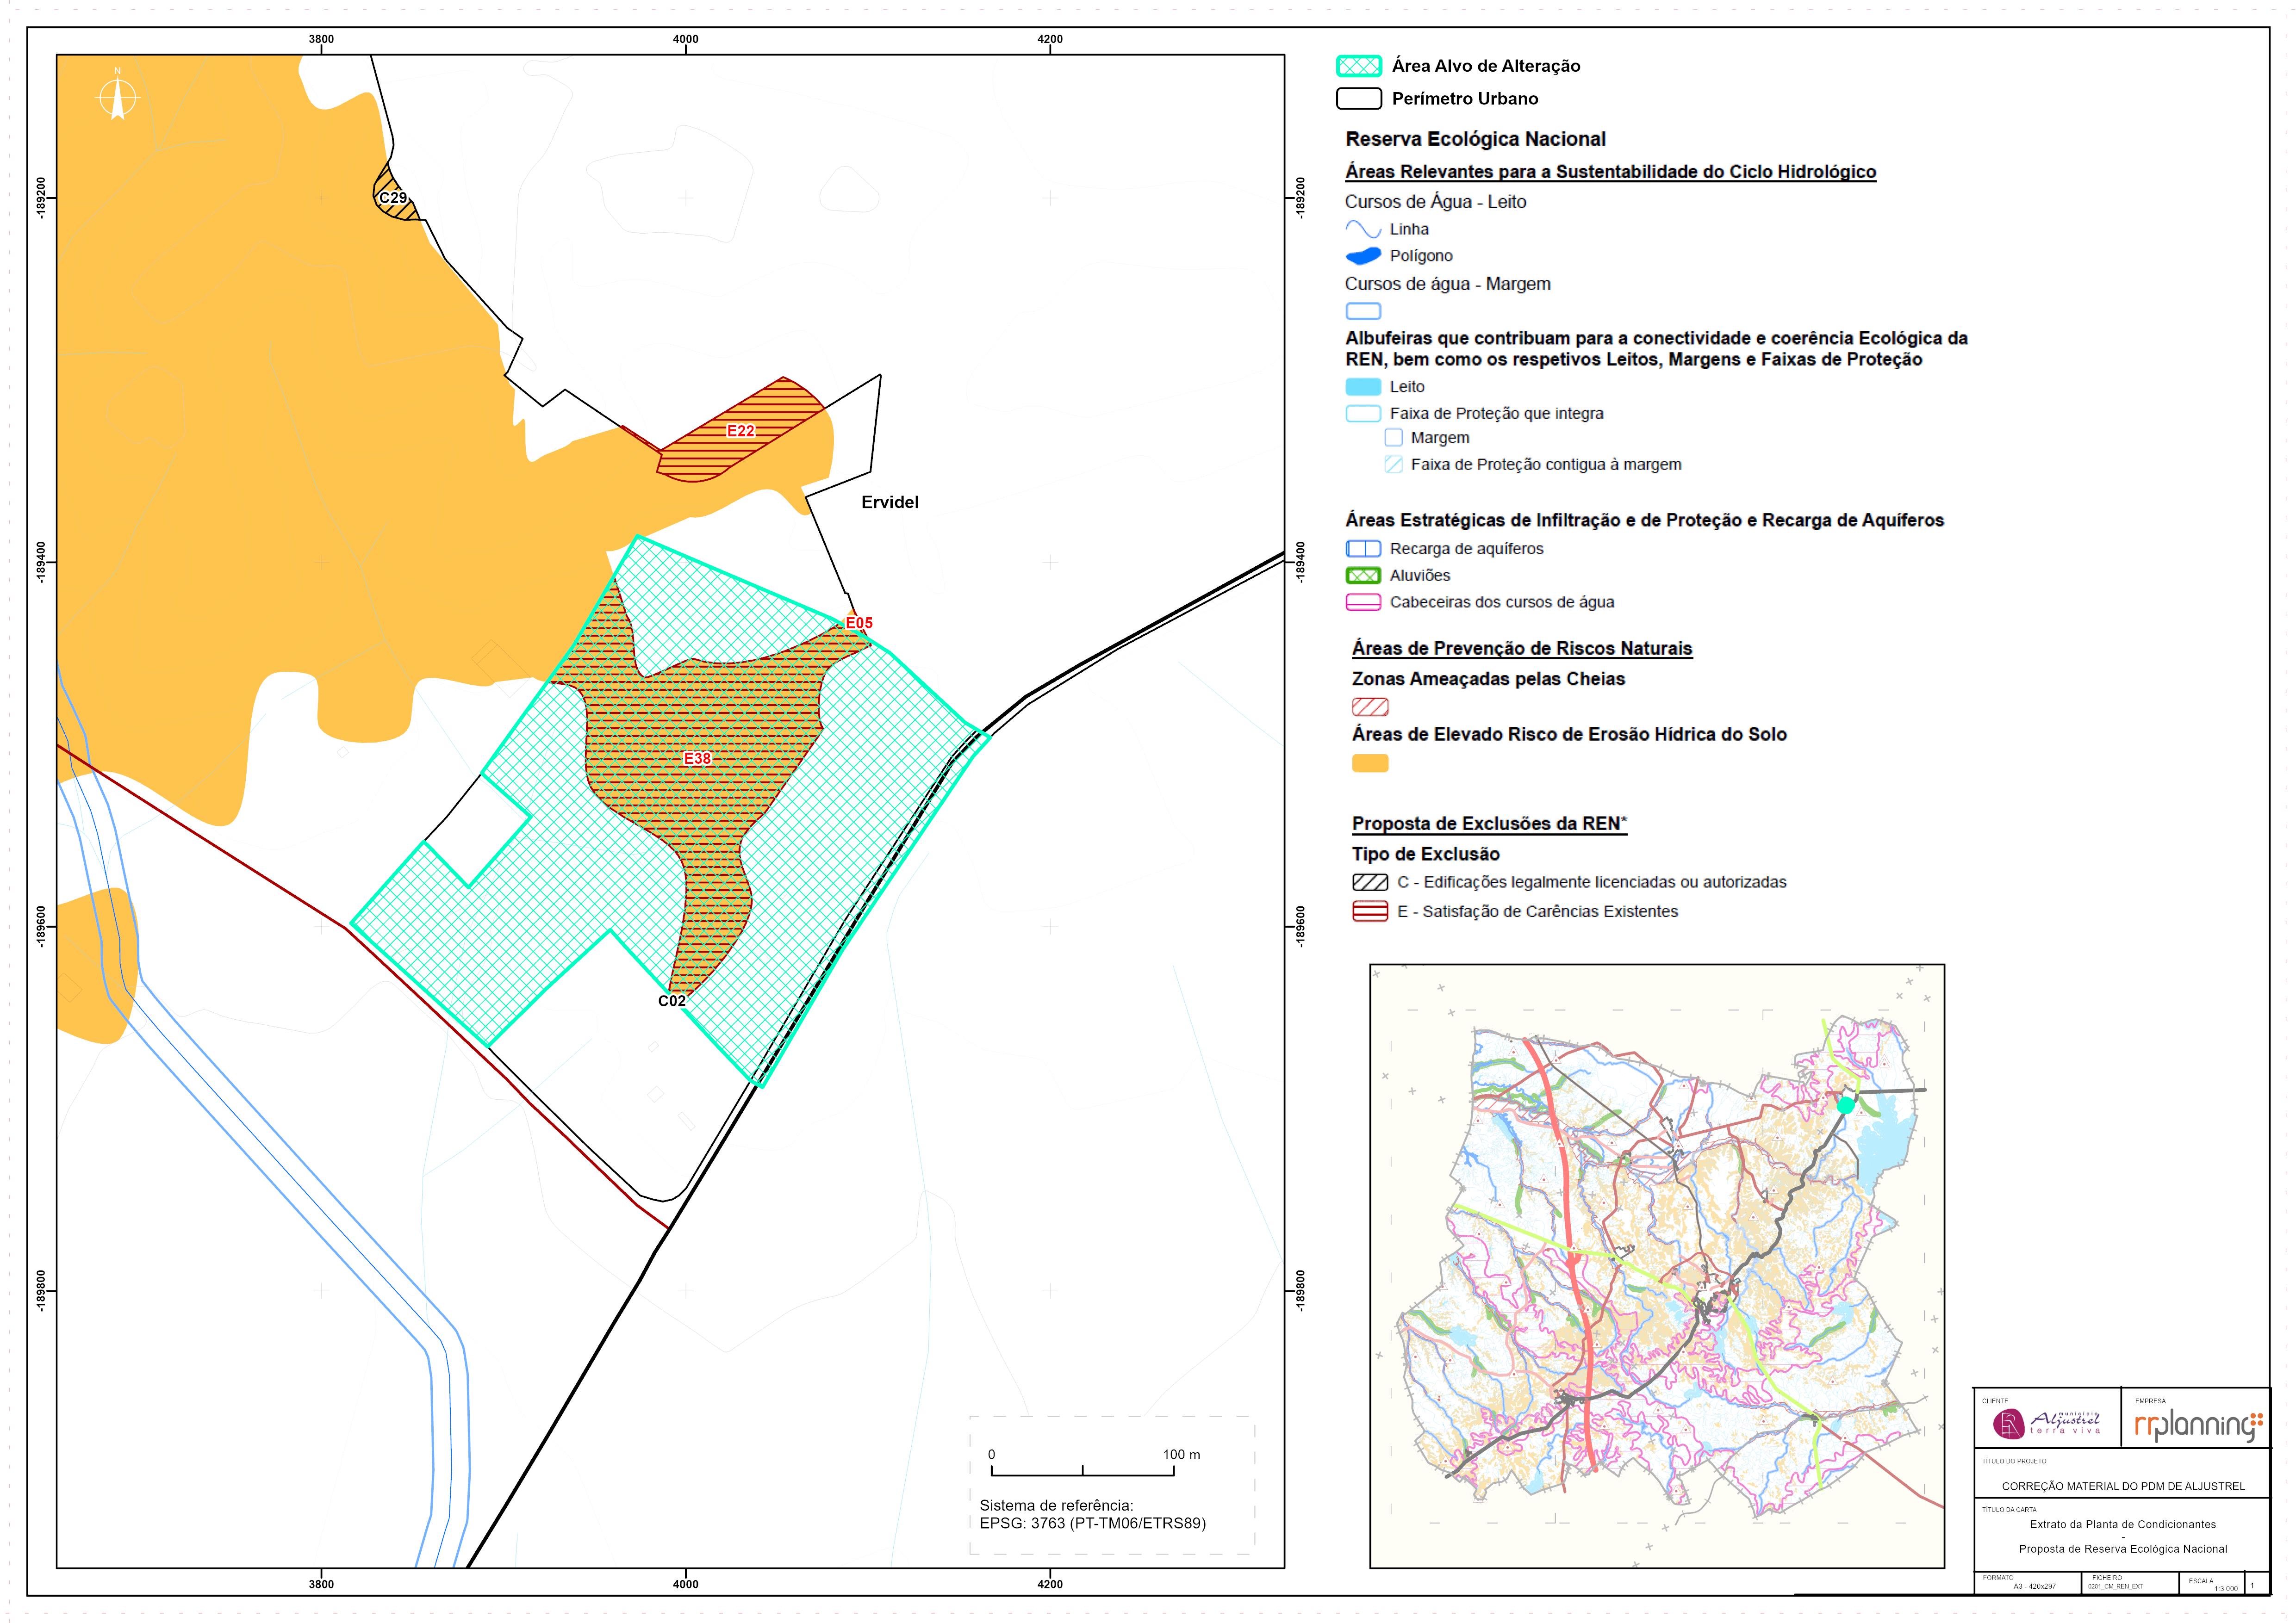Click the orange erosion risk color swatch
The height and width of the screenshot is (1623, 2296).
click(1370, 763)
